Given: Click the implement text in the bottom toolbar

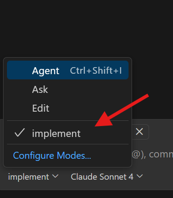Looking at the screenshot, I should tap(28, 177).
